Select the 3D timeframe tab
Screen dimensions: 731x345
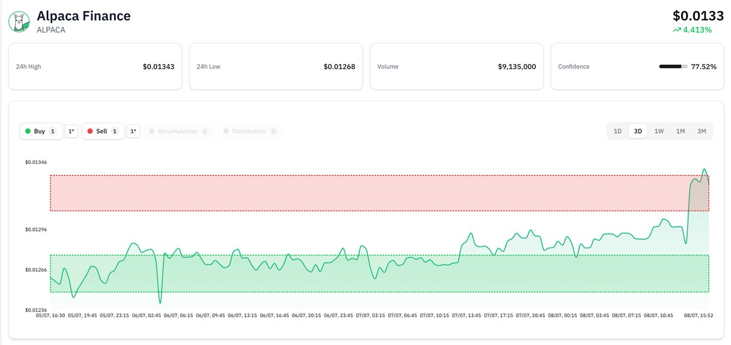point(638,131)
